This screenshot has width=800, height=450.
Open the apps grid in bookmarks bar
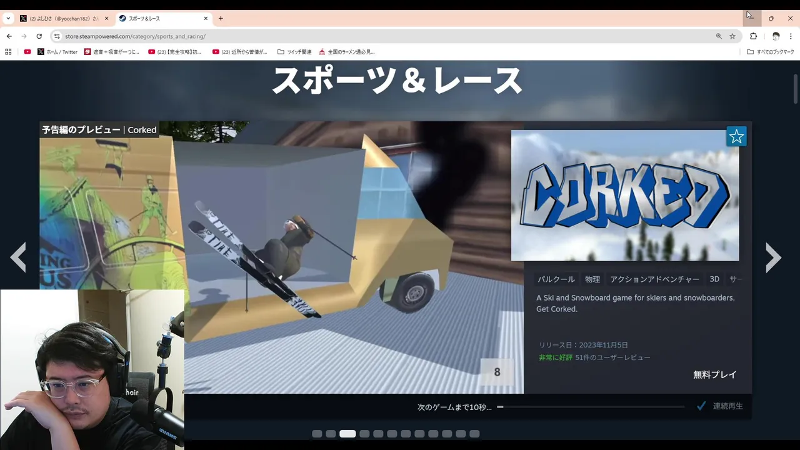coord(8,52)
